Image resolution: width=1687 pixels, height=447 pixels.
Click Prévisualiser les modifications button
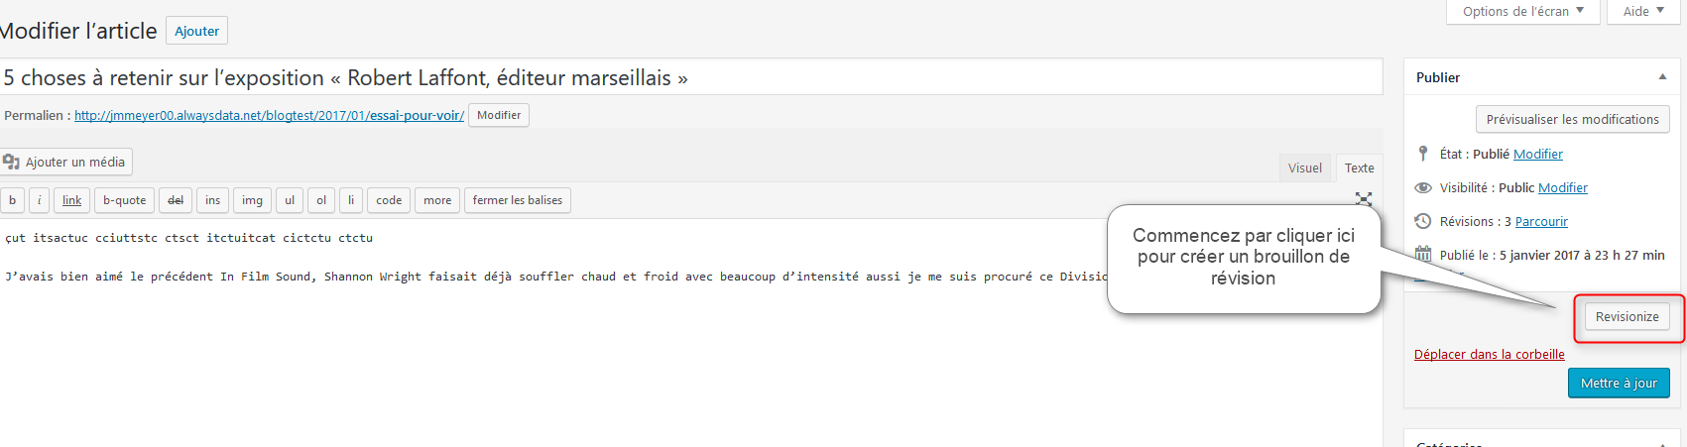coord(1572,119)
